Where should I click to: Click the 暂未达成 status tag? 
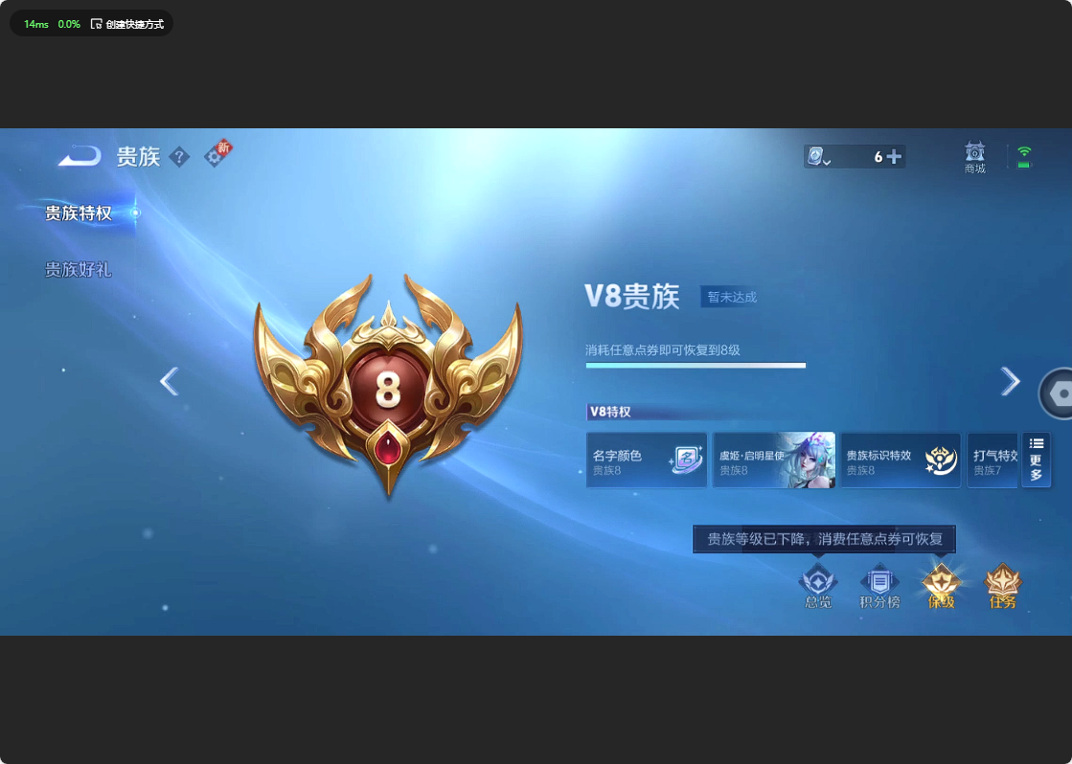pyautogui.click(x=732, y=297)
